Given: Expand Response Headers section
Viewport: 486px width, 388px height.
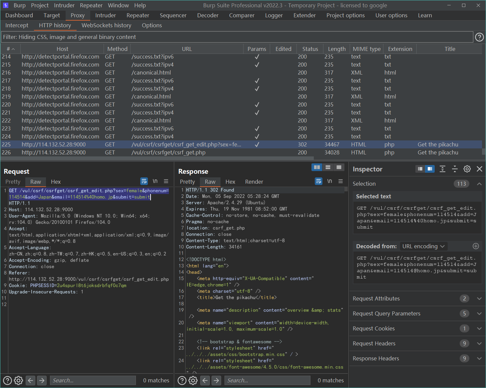Looking at the screenshot, I should [x=417, y=358].
